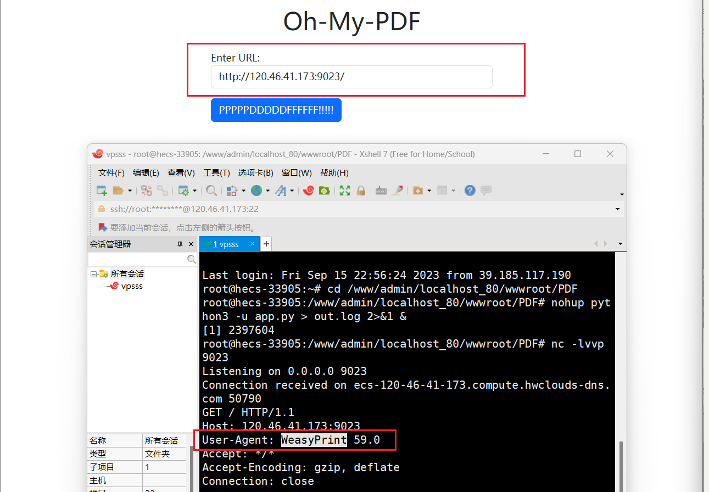
Task: Collapse the 所有会话 tree node
Action: point(94,273)
